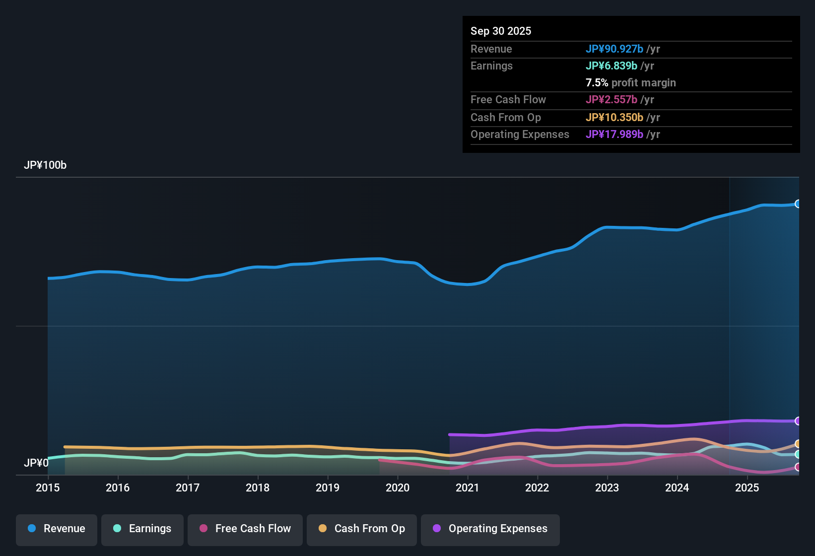Click the Operating Expenses legend button

click(490, 529)
